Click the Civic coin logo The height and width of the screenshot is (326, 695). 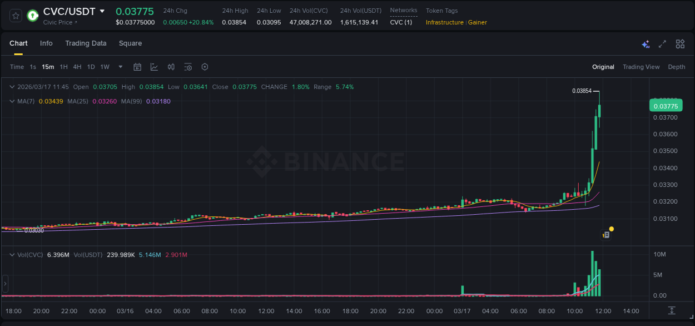[32, 16]
